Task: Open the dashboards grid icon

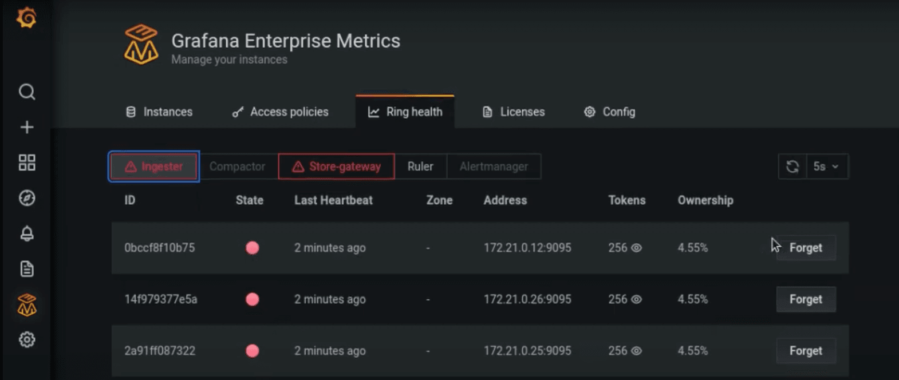Action: pyautogui.click(x=27, y=163)
